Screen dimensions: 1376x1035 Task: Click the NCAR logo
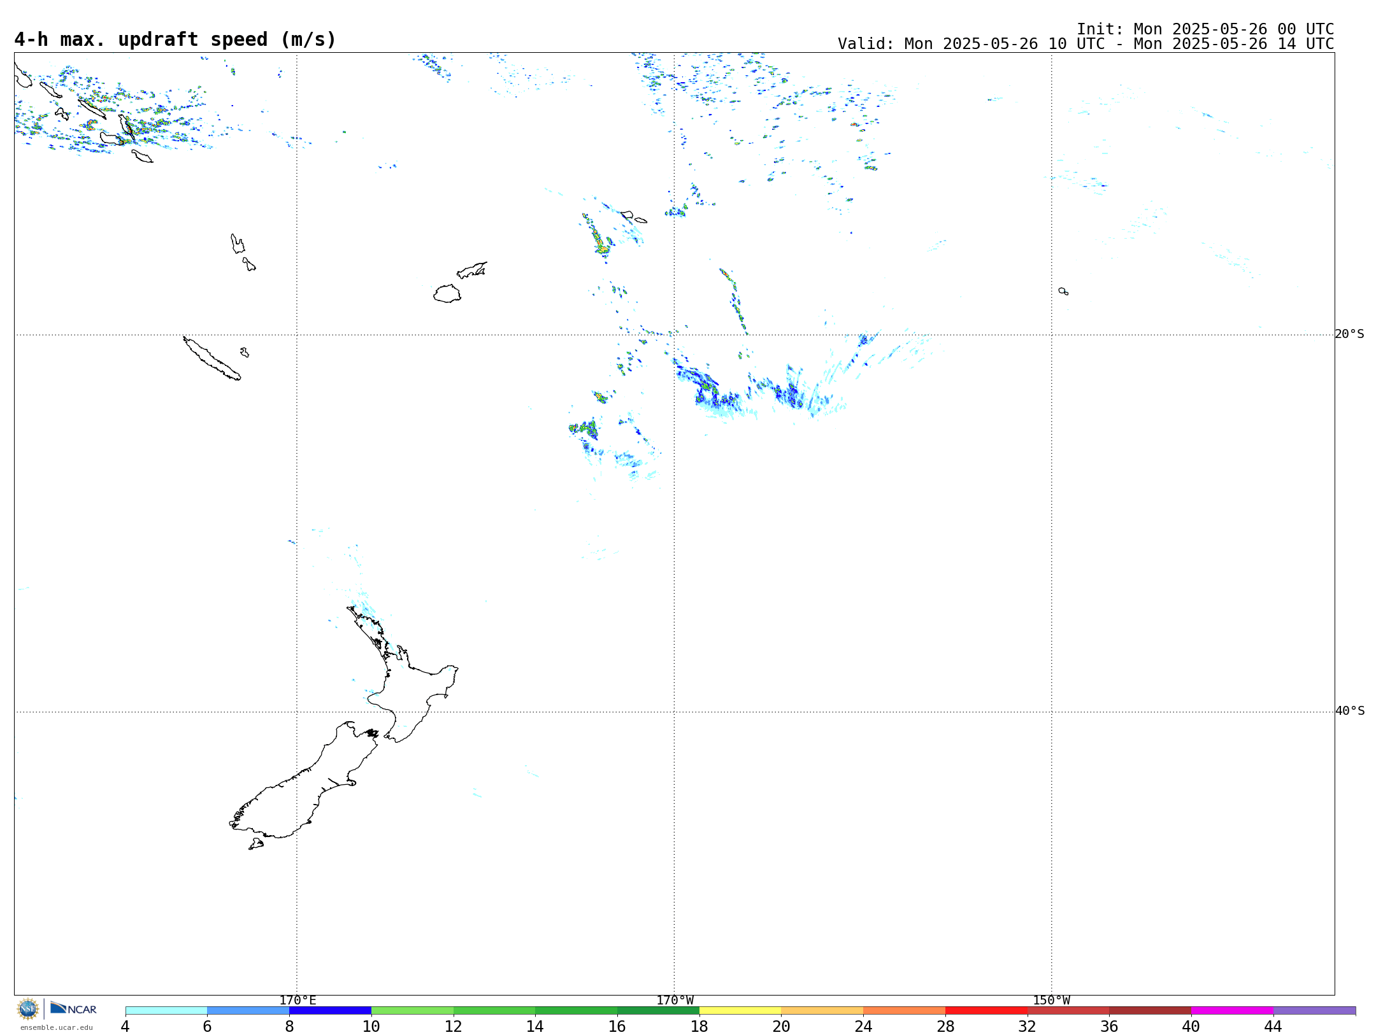point(73,1008)
